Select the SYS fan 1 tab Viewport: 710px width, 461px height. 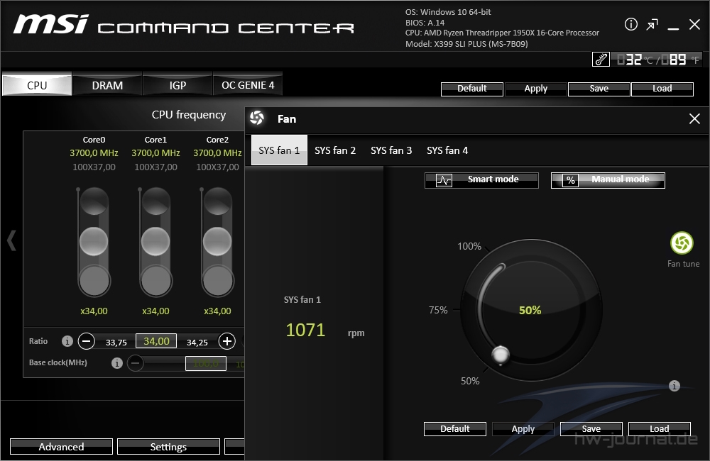coord(279,150)
